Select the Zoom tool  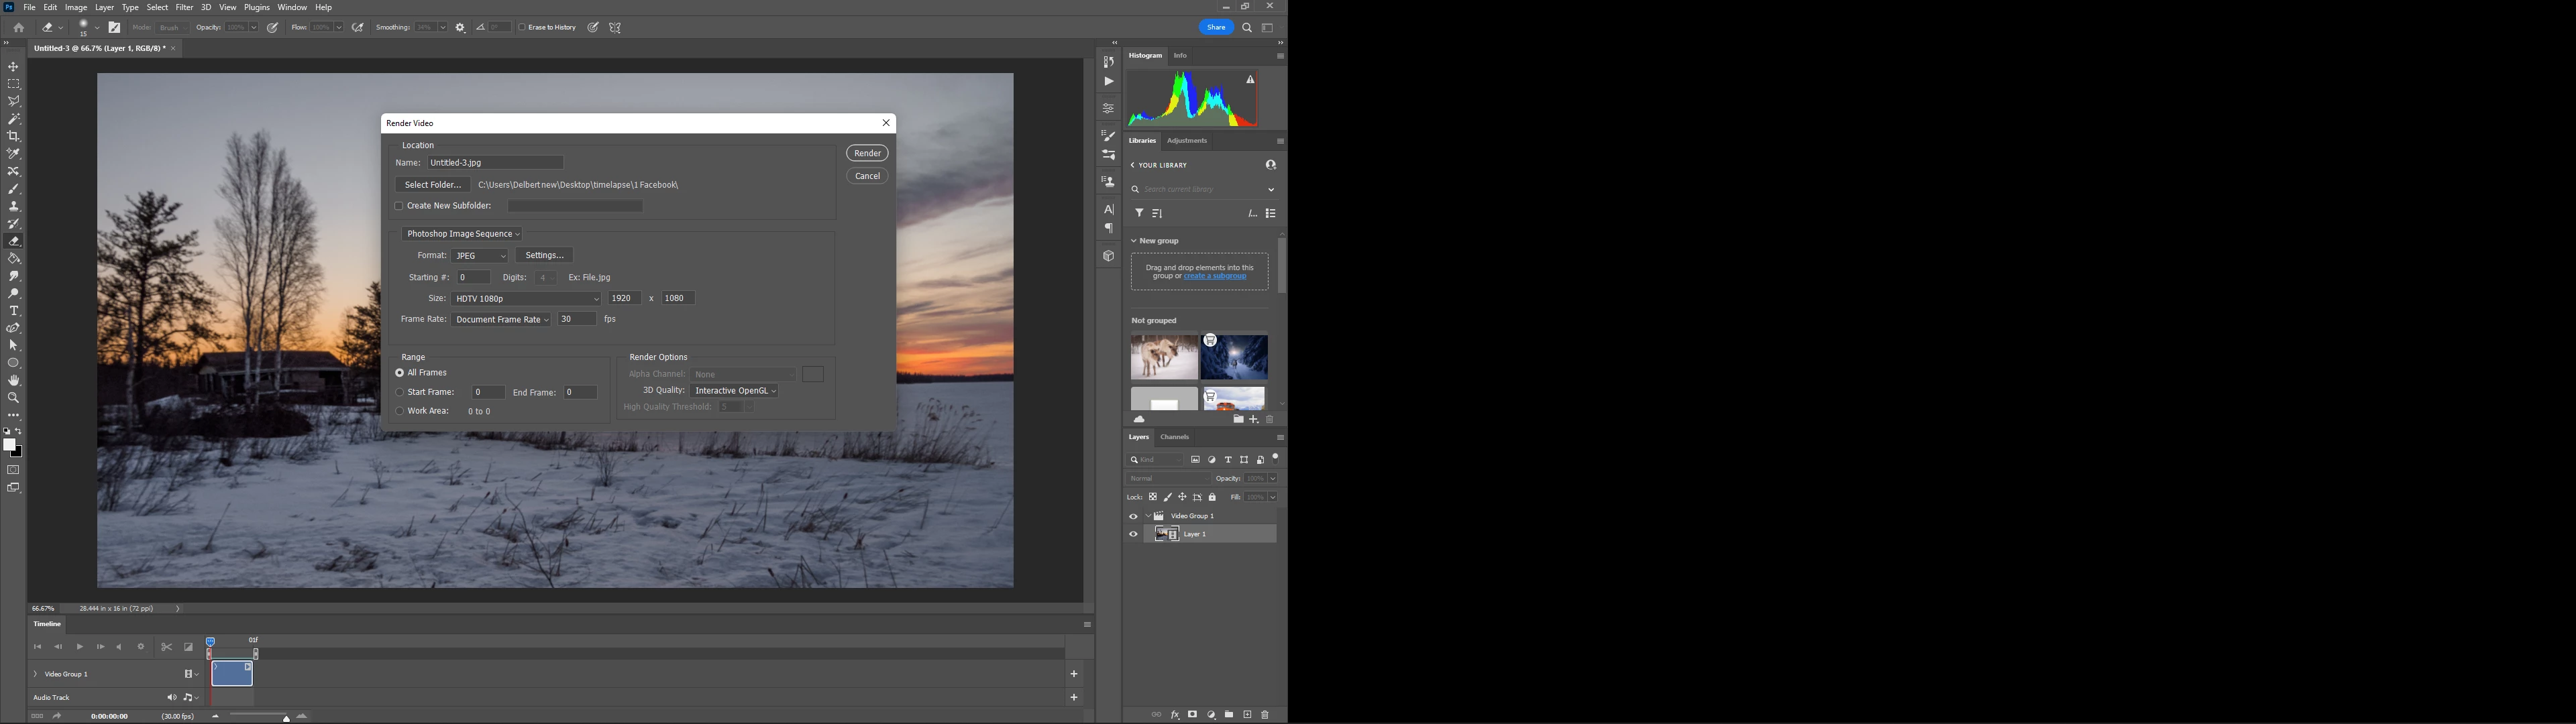click(x=14, y=398)
